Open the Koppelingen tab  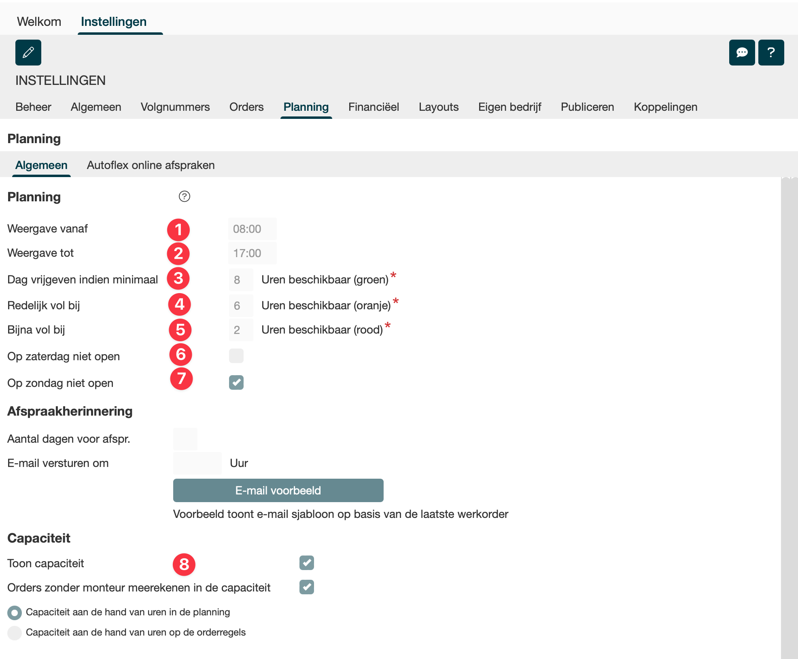(x=665, y=107)
